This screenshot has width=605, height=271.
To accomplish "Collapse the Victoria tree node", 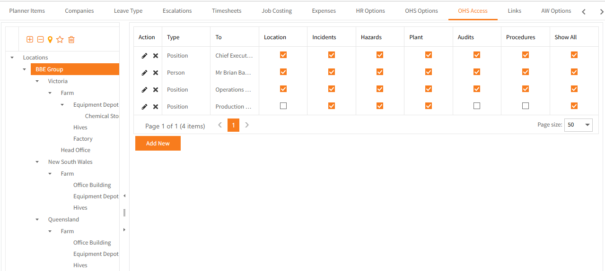I will (x=37, y=81).
